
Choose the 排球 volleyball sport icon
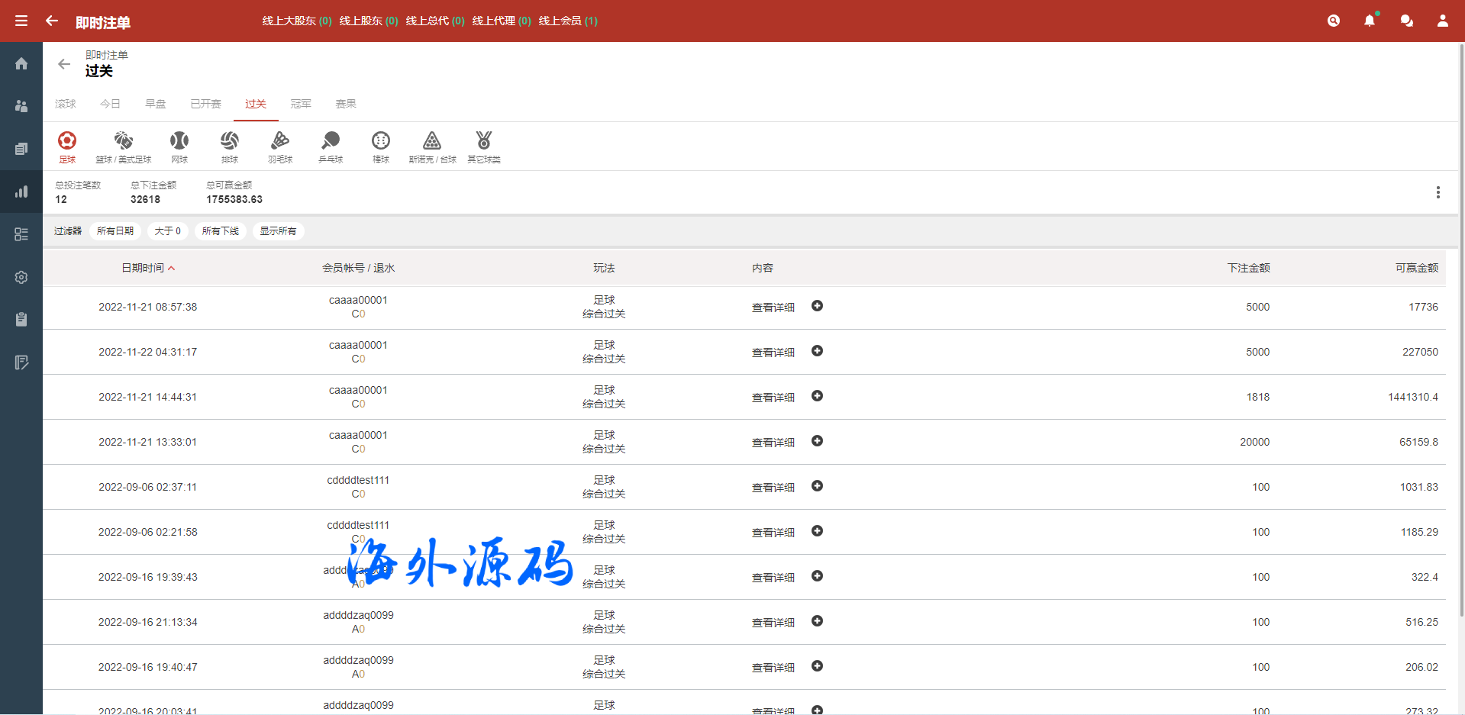click(x=230, y=147)
